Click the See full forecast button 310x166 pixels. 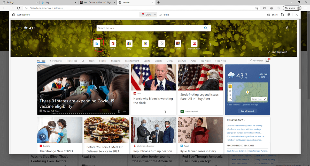(247, 111)
